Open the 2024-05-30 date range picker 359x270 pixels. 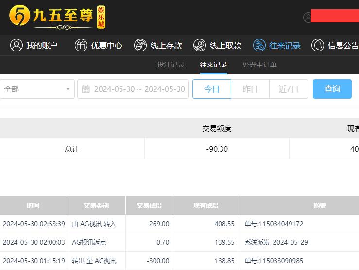(x=133, y=89)
